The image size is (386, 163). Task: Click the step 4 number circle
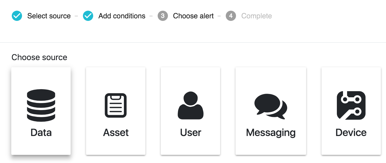point(231,16)
